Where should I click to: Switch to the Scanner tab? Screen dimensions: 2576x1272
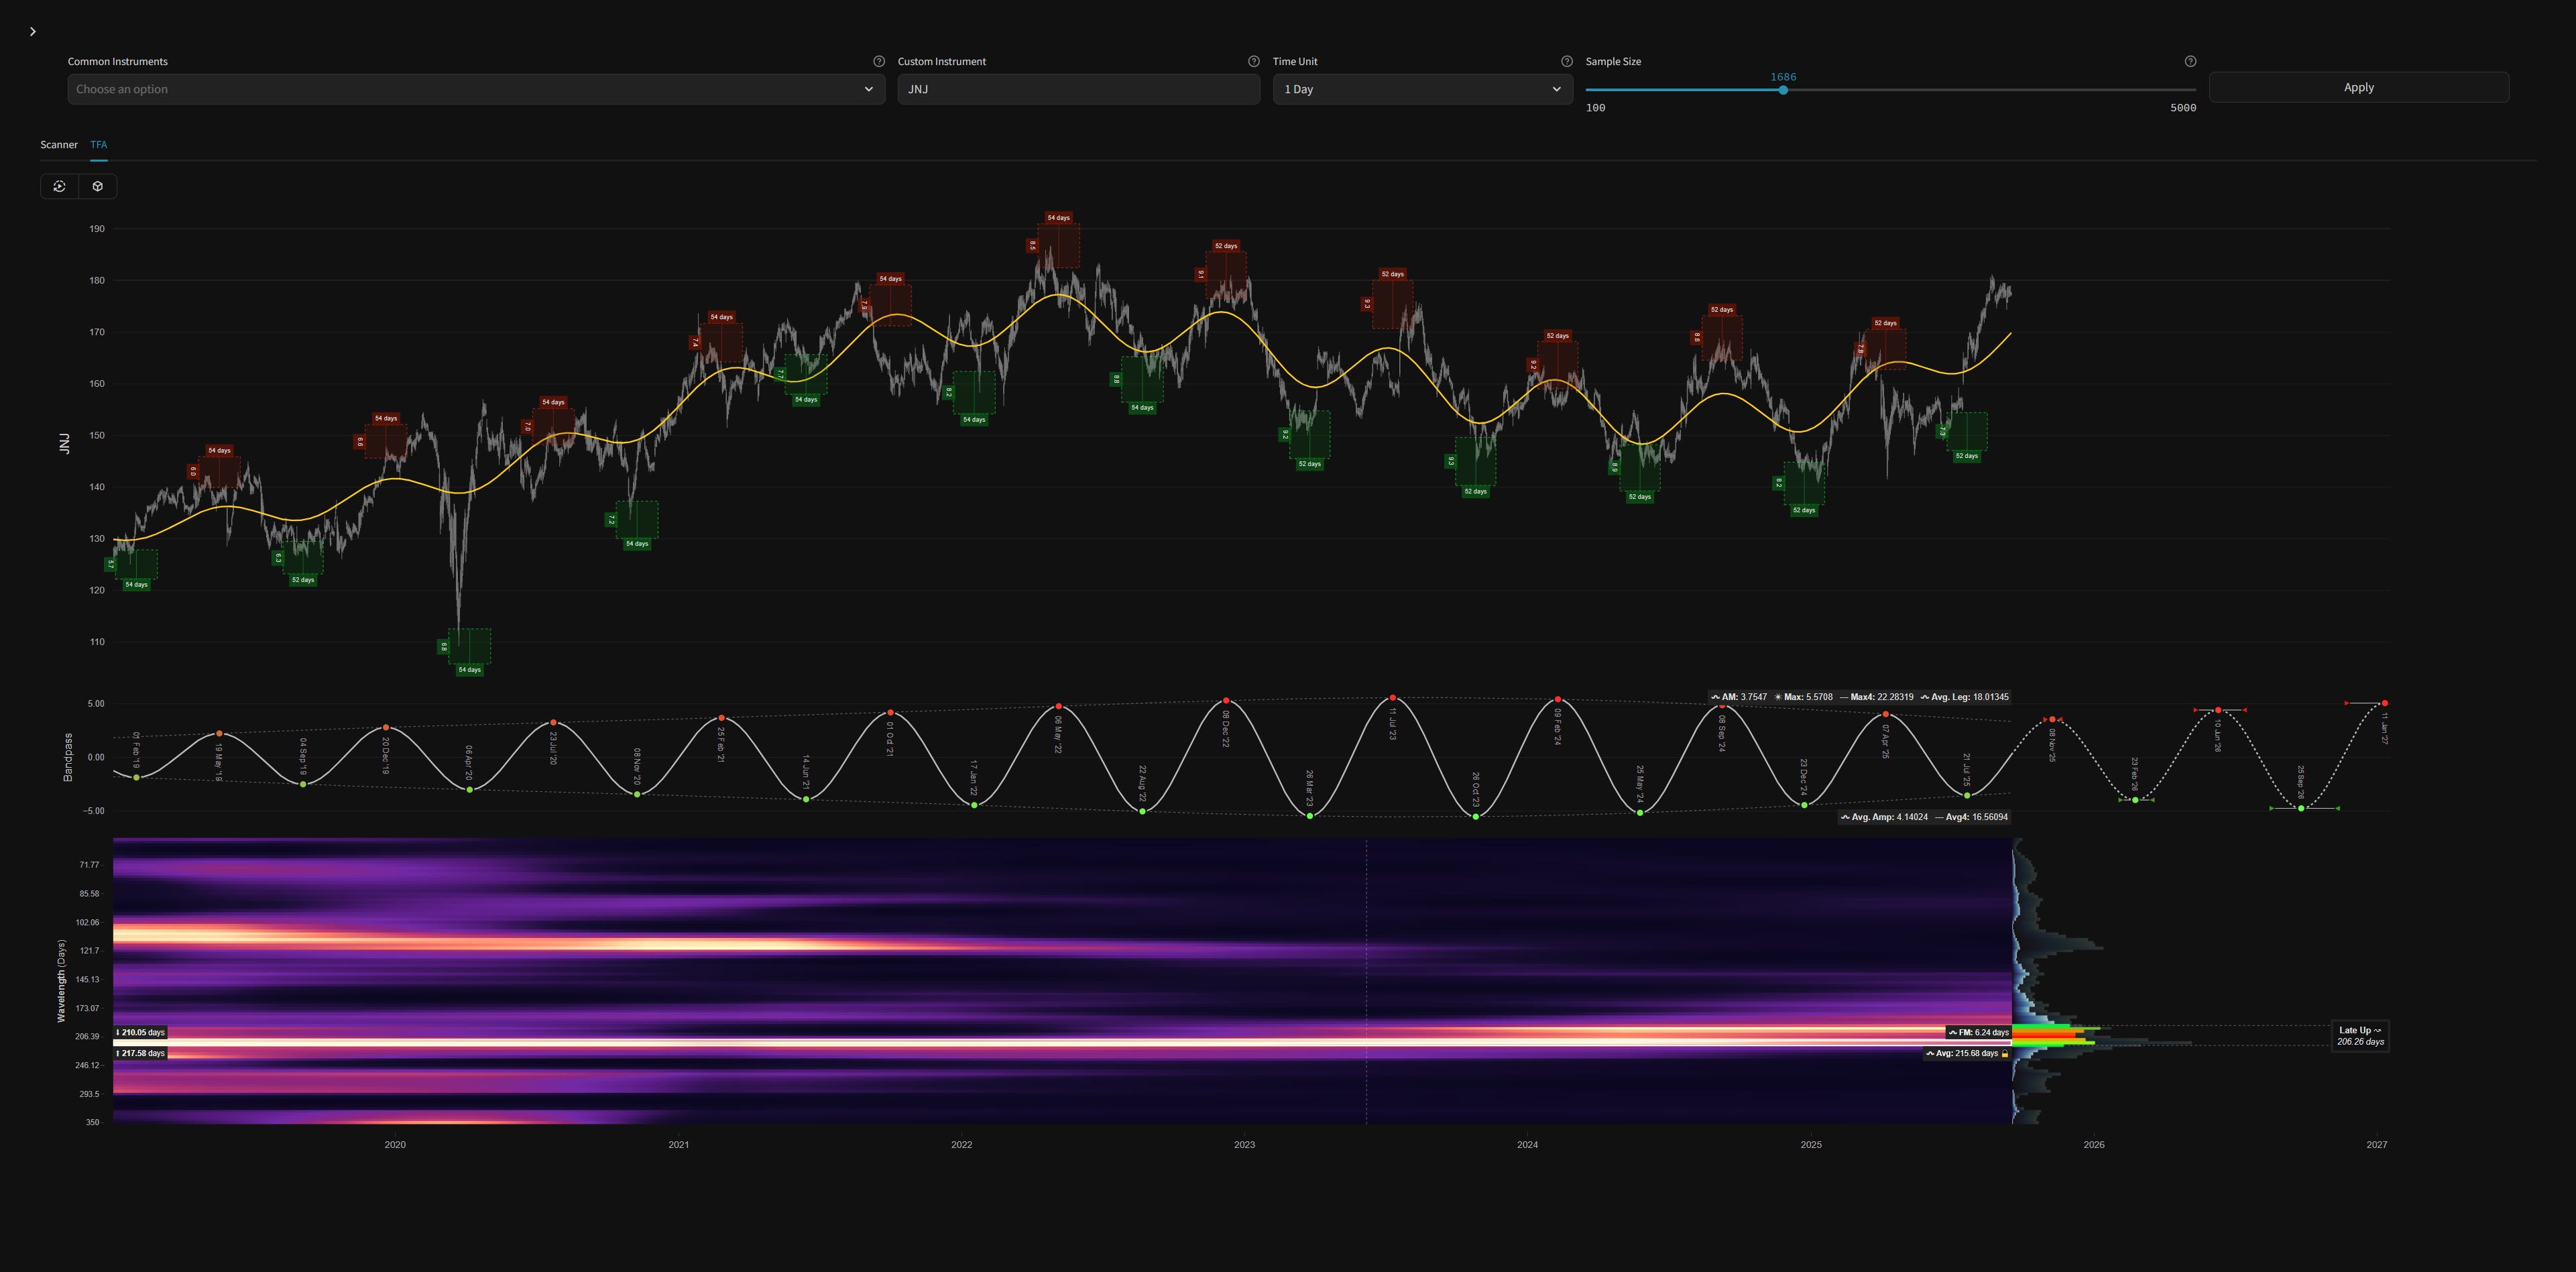[x=58, y=145]
